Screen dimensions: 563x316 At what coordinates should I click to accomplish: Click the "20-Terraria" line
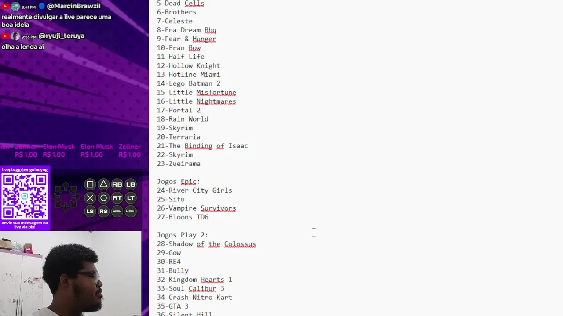179,137
